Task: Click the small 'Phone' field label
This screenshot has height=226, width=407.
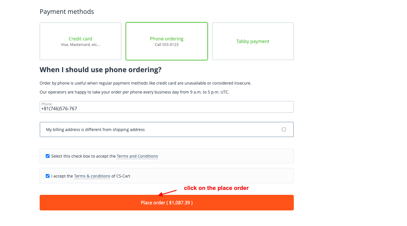Action: (x=46, y=104)
